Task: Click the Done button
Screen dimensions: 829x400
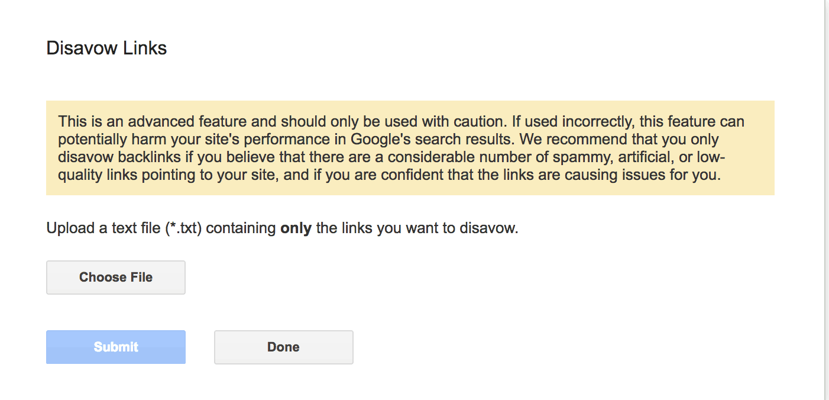Action: 283,347
